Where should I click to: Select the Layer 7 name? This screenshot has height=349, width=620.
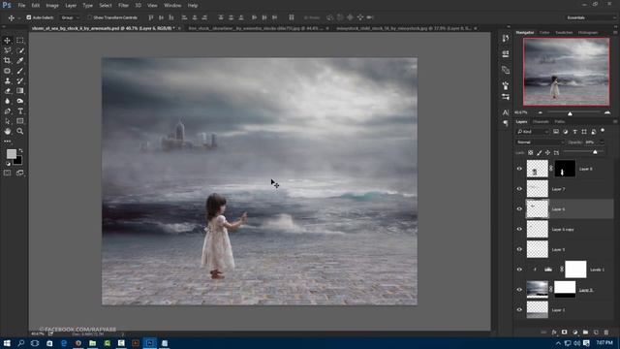pyautogui.click(x=558, y=189)
